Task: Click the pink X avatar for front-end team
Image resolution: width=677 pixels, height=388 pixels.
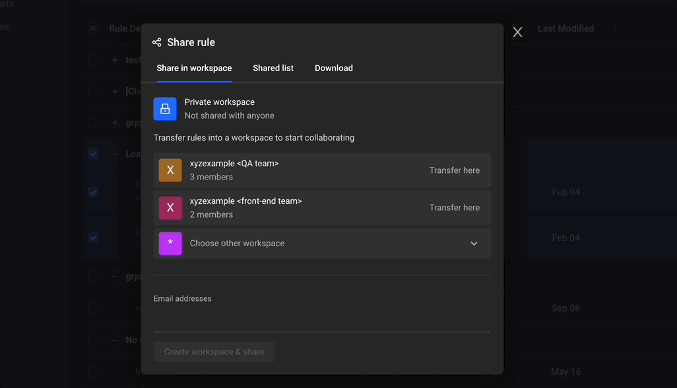Action: (170, 208)
